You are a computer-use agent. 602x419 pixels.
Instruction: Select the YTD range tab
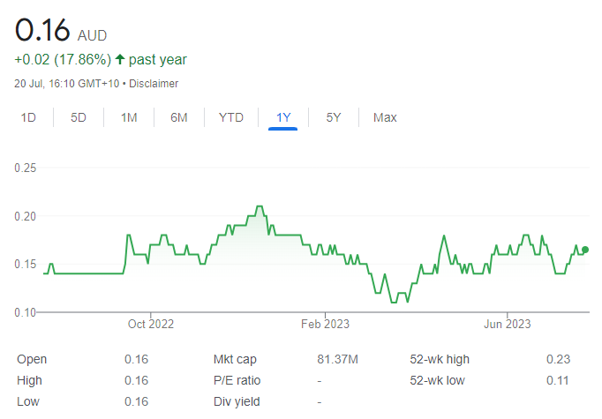[x=231, y=117]
